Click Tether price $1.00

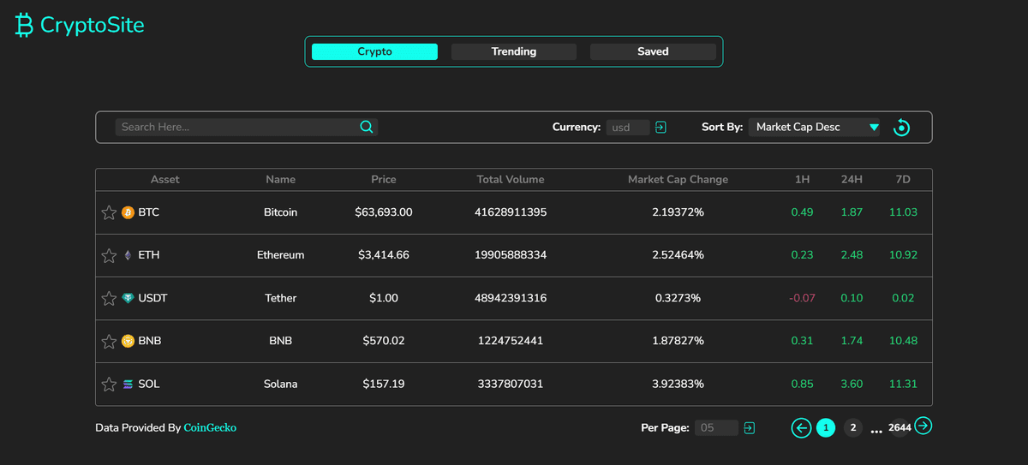tap(384, 298)
